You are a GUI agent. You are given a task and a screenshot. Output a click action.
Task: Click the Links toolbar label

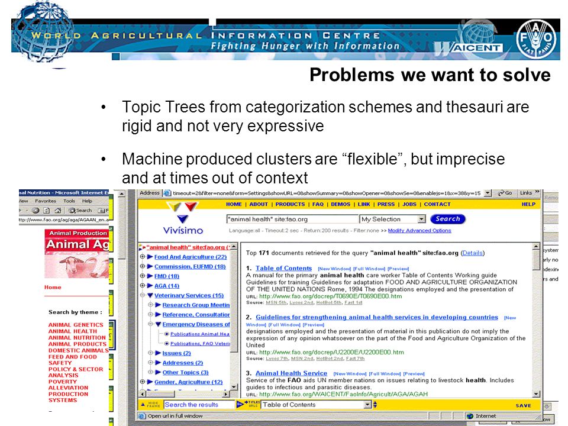[x=526, y=193]
